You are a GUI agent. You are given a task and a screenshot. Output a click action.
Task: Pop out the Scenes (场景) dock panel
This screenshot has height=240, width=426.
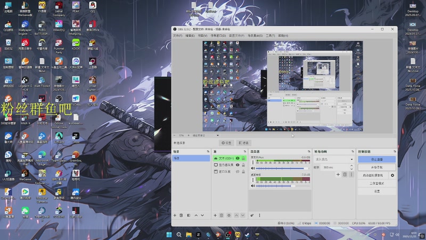point(208,151)
